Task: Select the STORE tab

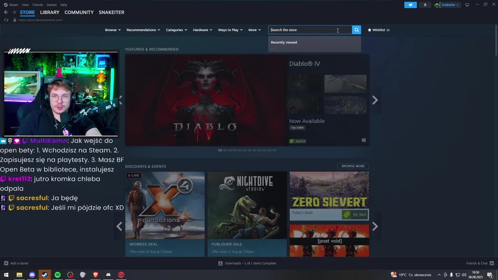Action: [x=27, y=12]
